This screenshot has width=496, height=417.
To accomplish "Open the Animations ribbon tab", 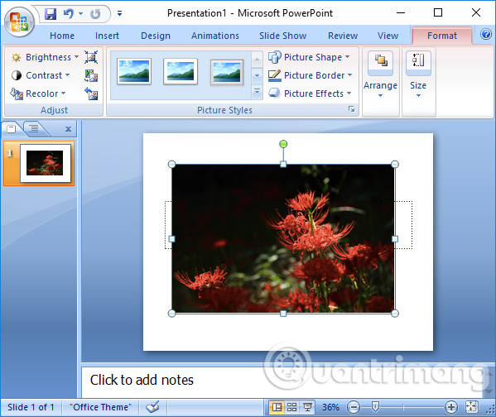I will pos(215,36).
